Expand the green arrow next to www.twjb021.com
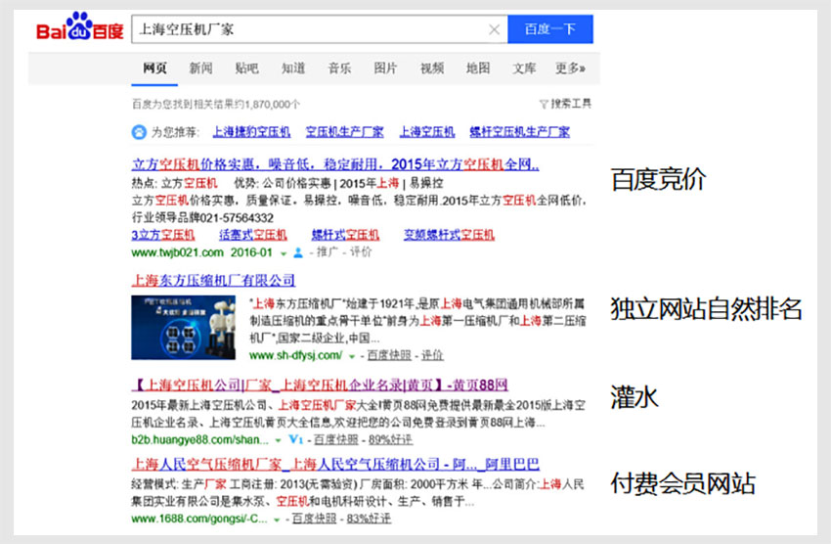Image resolution: width=831 pixels, height=544 pixels. 283,252
